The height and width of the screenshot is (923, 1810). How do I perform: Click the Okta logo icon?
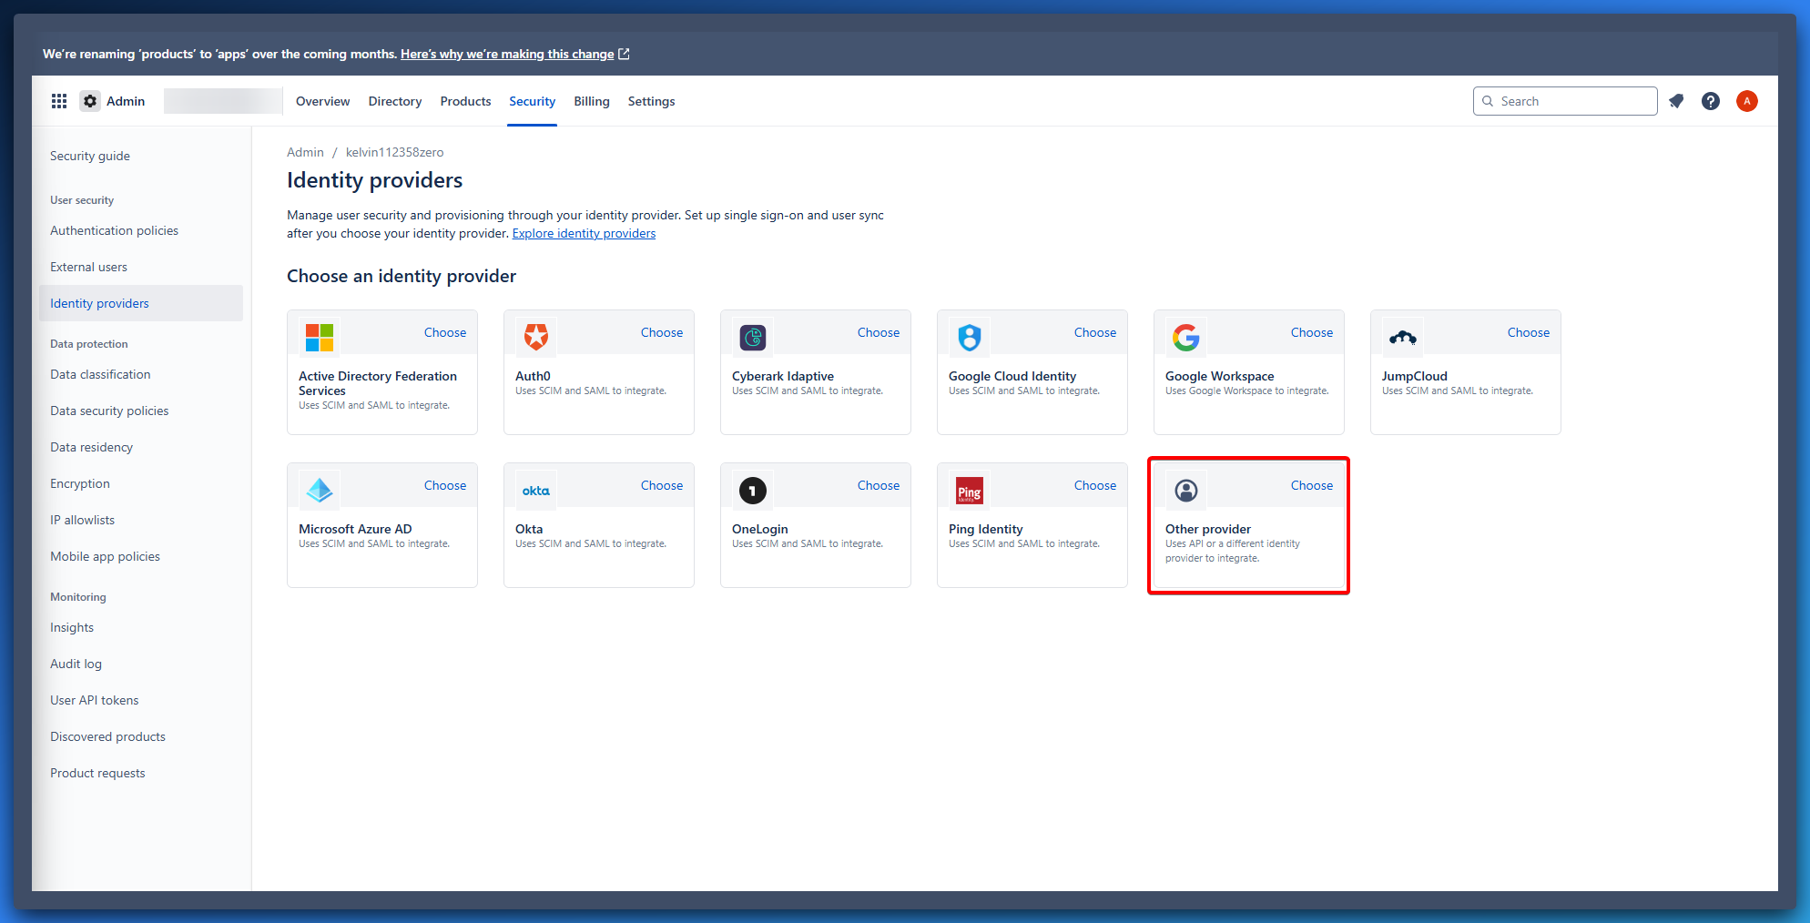(x=536, y=491)
